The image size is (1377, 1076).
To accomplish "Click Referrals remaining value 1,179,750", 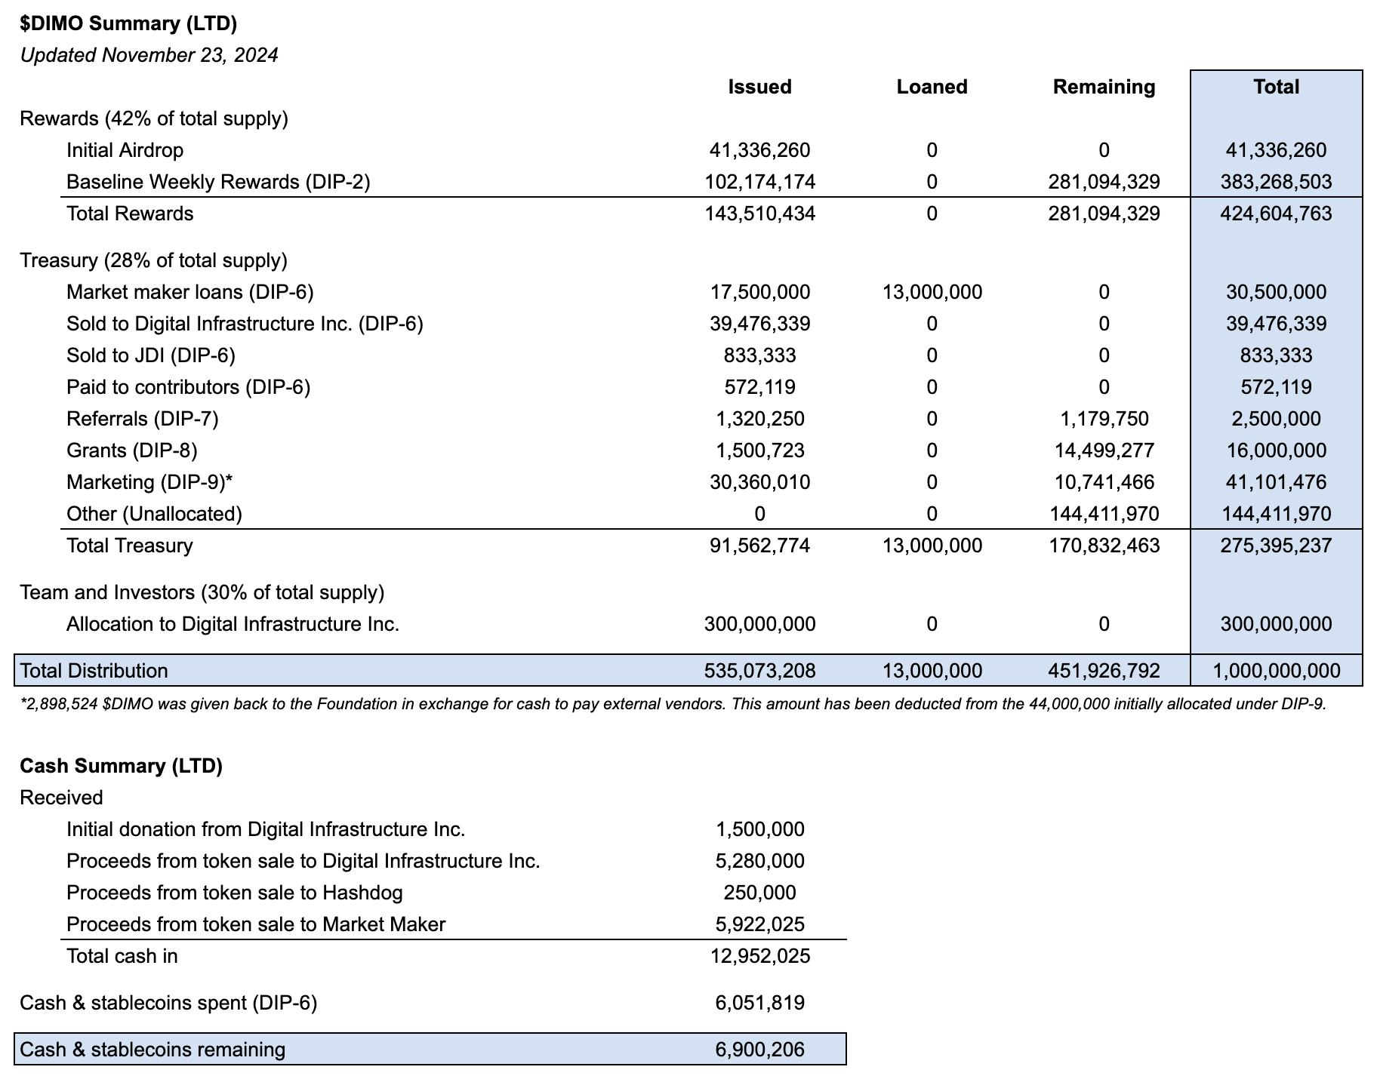I will (x=1104, y=419).
